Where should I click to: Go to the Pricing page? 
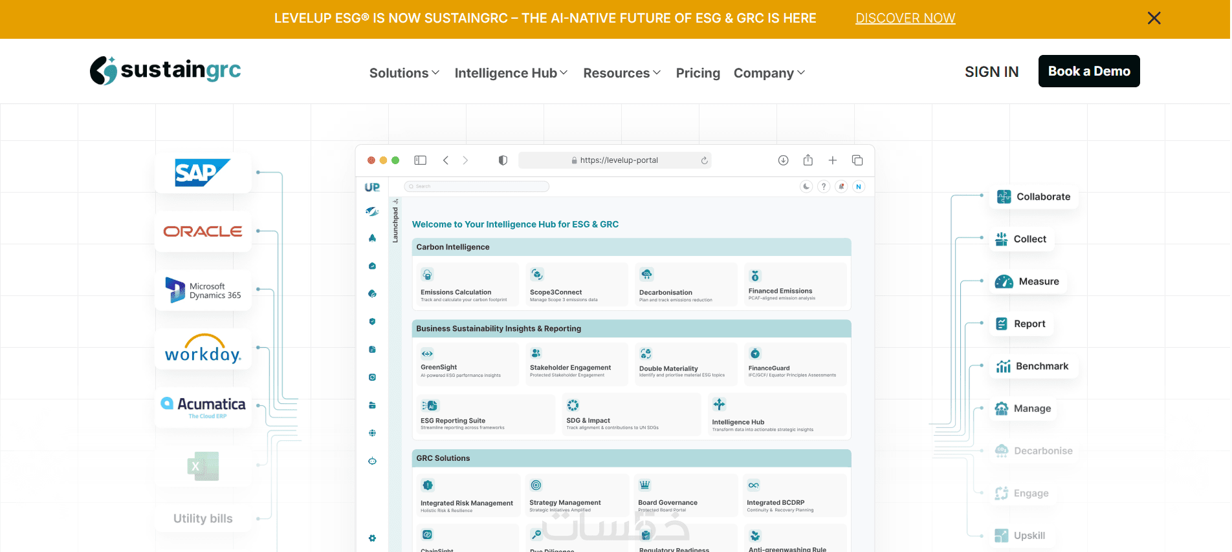coord(698,73)
